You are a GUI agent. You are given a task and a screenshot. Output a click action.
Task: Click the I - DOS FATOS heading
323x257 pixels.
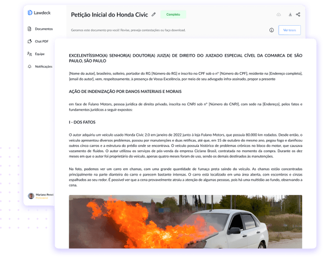click(82, 122)
